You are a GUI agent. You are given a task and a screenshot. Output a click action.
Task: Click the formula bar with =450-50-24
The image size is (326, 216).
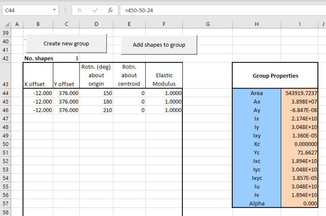coord(219,10)
